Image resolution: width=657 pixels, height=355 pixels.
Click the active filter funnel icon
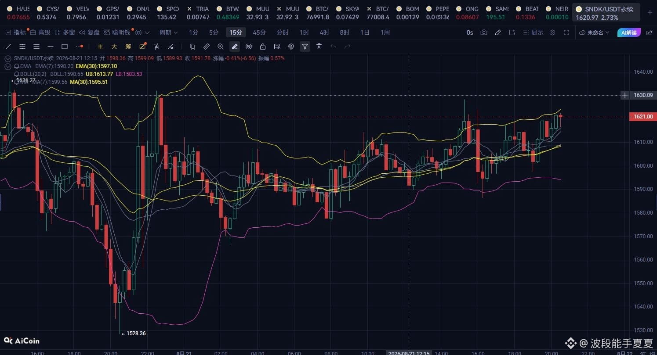305,47
